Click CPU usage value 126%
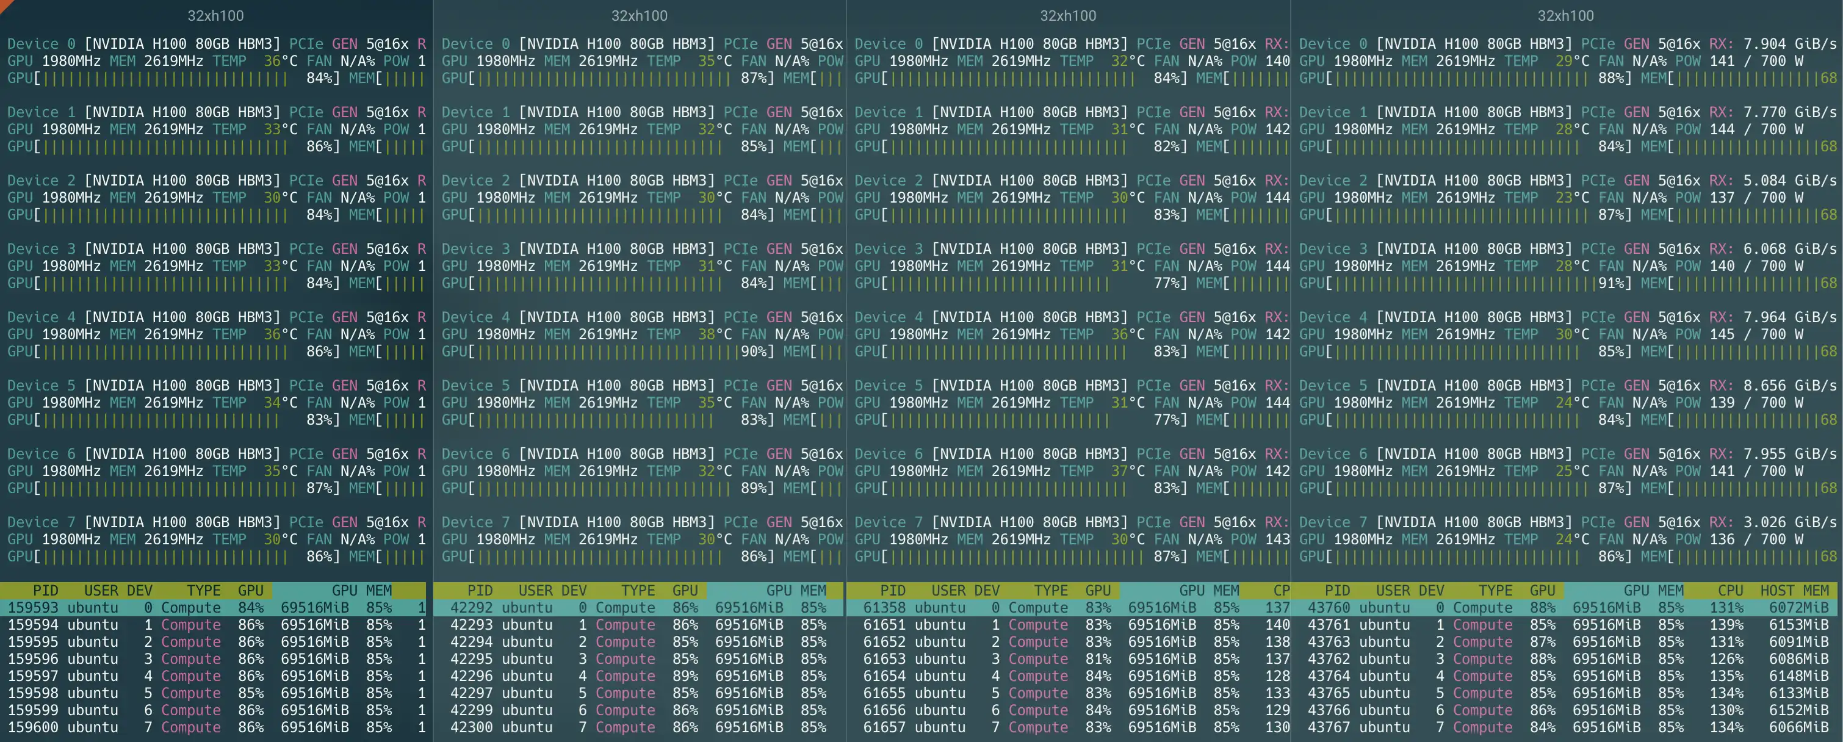The height and width of the screenshot is (742, 1843). point(1726,659)
